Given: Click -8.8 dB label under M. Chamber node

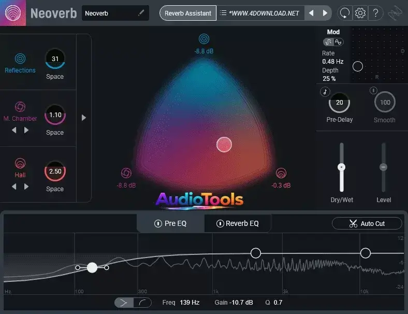Looking at the screenshot, I should (x=126, y=185).
